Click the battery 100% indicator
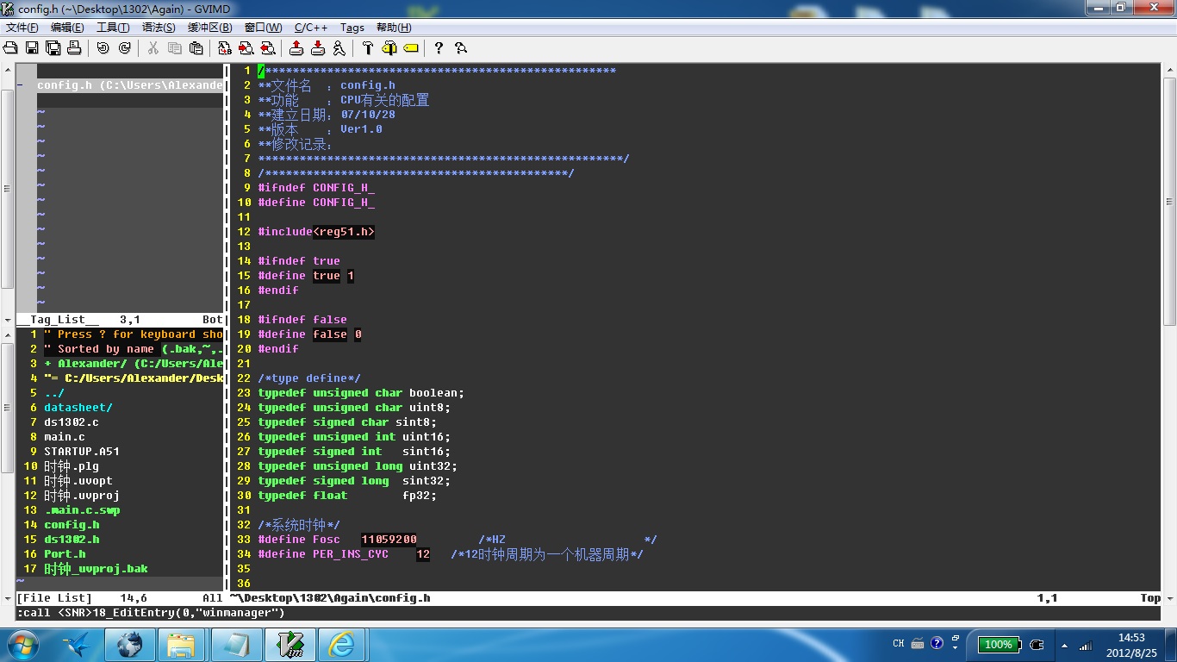The width and height of the screenshot is (1177, 662). [x=999, y=644]
